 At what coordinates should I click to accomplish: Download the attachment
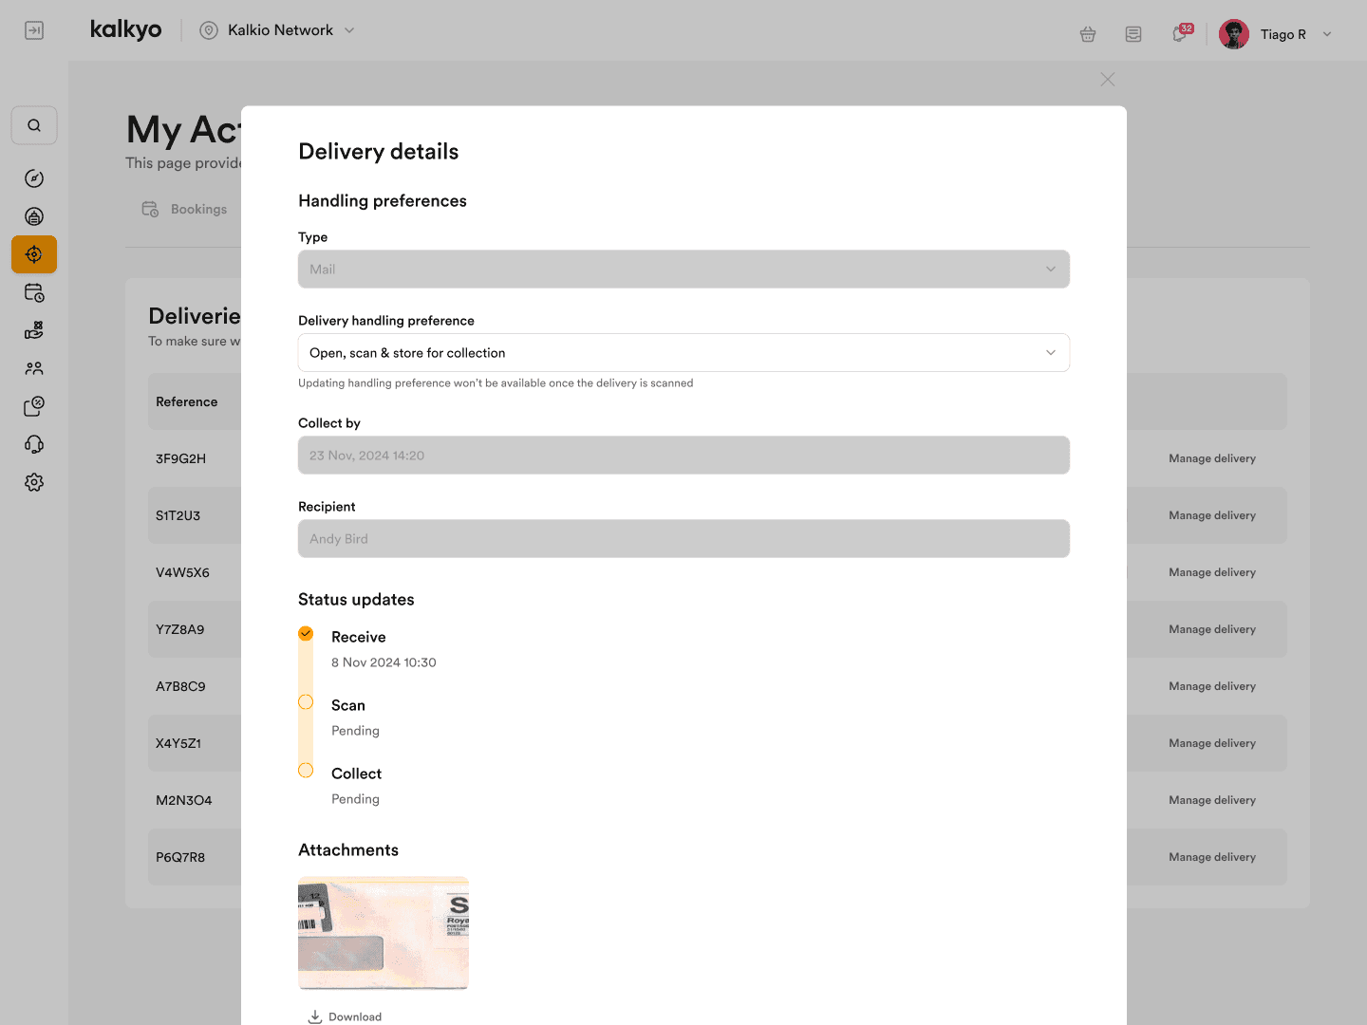(345, 1016)
